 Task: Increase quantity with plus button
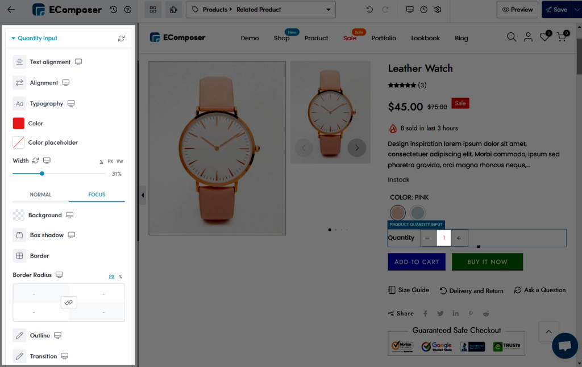(x=459, y=238)
